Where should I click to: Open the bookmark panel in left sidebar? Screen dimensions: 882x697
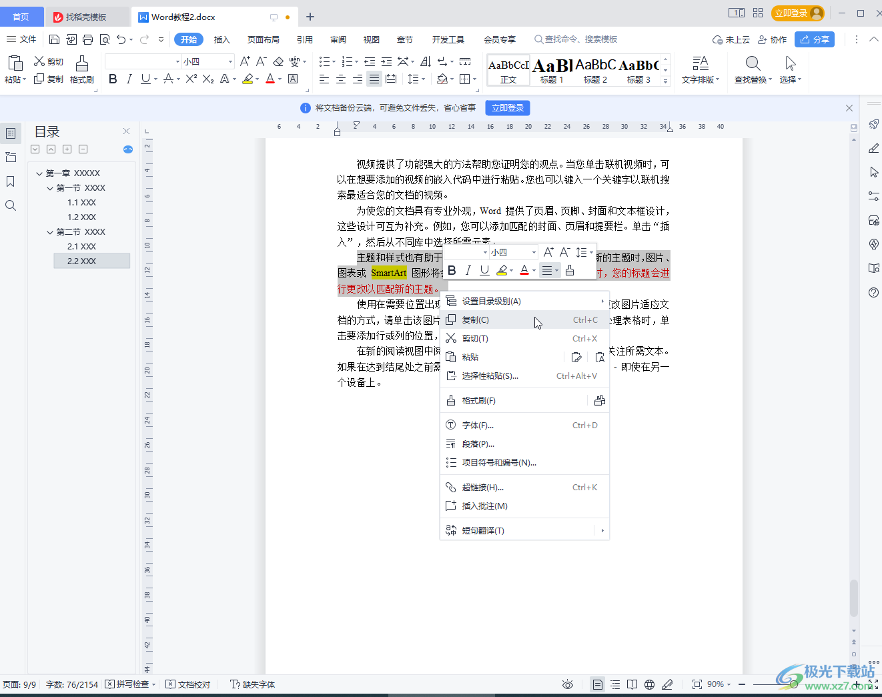click(x=11, y=181)
